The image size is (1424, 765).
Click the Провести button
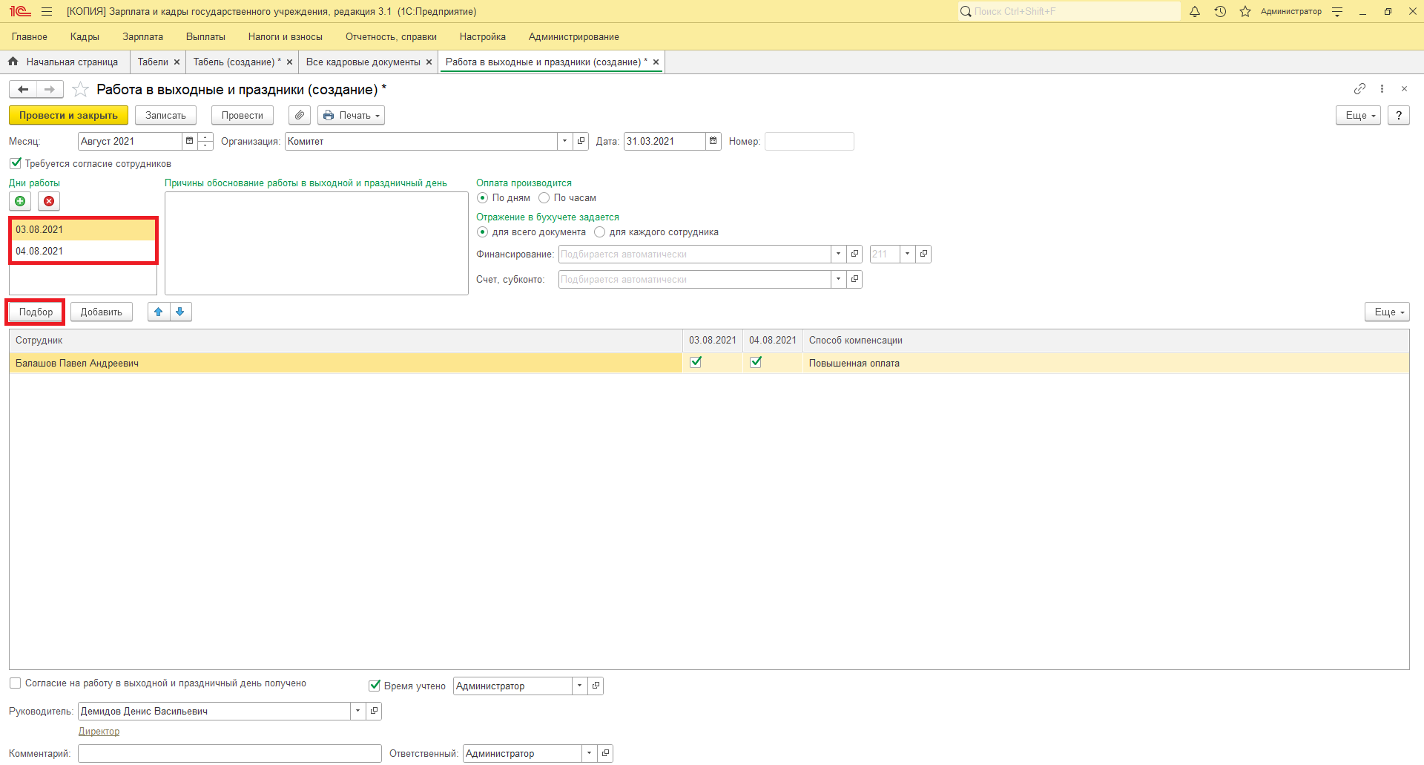(x=243, y=116)
